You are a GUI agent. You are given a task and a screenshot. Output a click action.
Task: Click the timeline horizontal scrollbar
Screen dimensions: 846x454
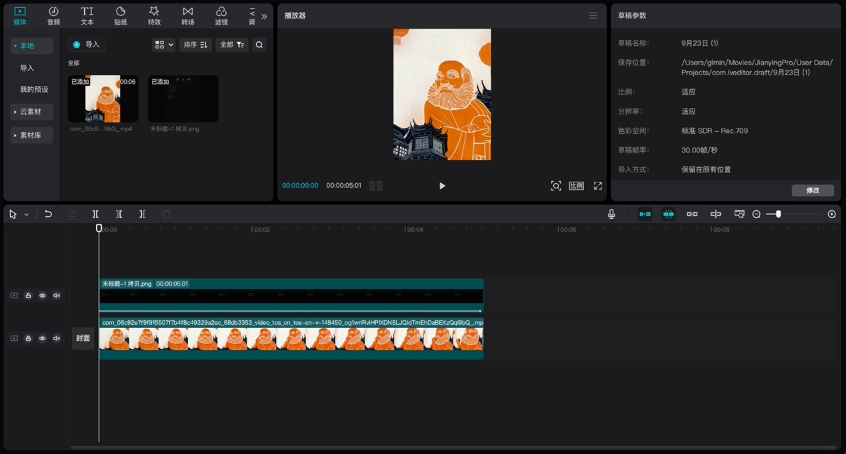click(453, 447)
